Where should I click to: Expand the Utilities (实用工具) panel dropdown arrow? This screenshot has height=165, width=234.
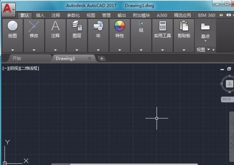[163, 50]
